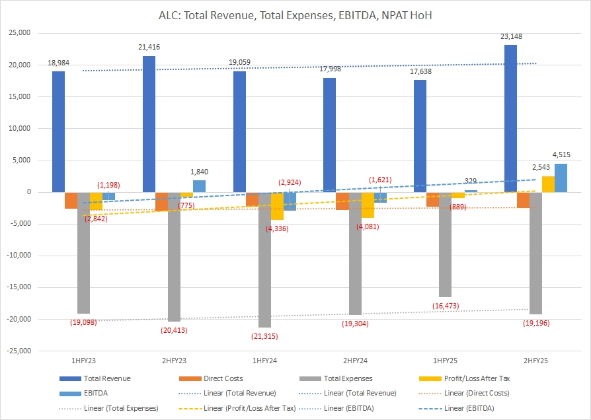Select the 2HFY25 EBITDA light blue bar

pos(561,178)
